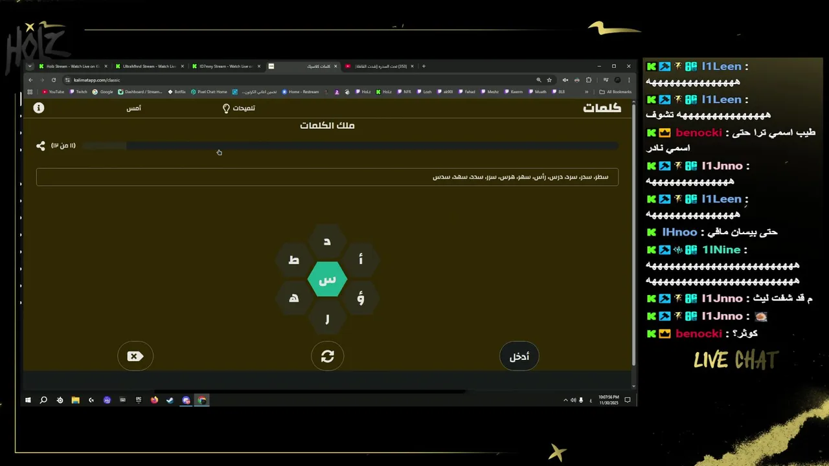Open the YouTube bookmark
Image resolution: width=829 pixels, height=466 pixels.
pyautogui.click(x=53, y=92)
